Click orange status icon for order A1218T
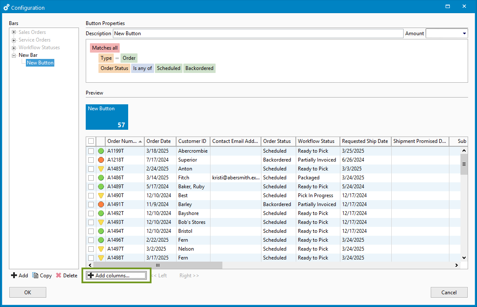477x307 pixels. click(x=101, y=160)
